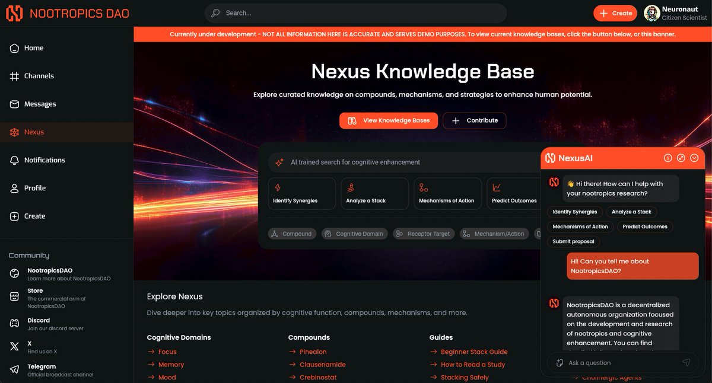Click the "Hi there!" greeting message in chat
Viewport: 712px width, 383px height.
pyautogui.click(x=619, y=189)
